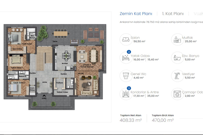The image size is (203, 135).
Task: Click the Yatak Odası 2 plan label
Action: point(19,83)
